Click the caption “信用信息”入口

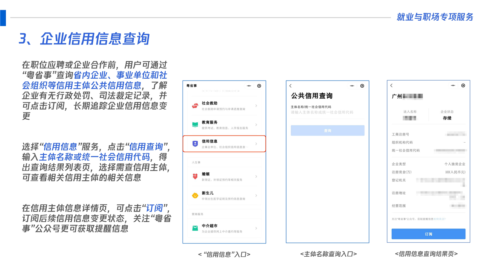coord(224,254)
